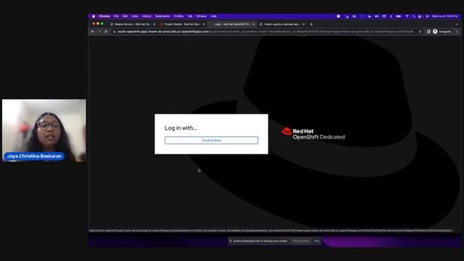Bookmark this page with the star icon

click(x=420, y=32)
